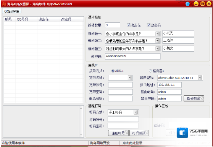Open the 新问题三 question dropdown
Viewport: 213px width, 147px height.
157,49
